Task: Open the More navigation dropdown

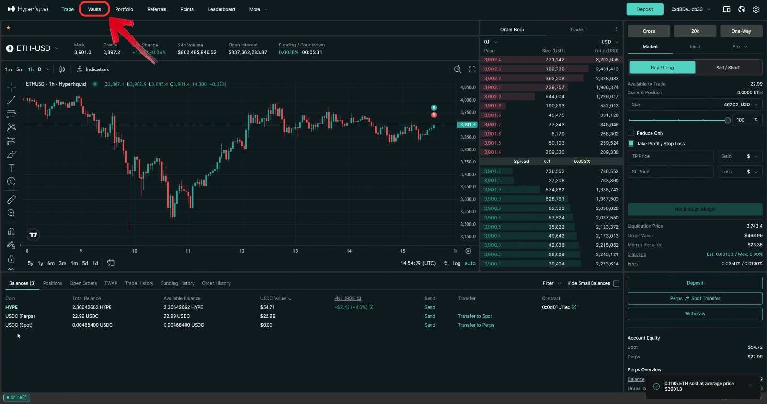Action: pos(258,9)
